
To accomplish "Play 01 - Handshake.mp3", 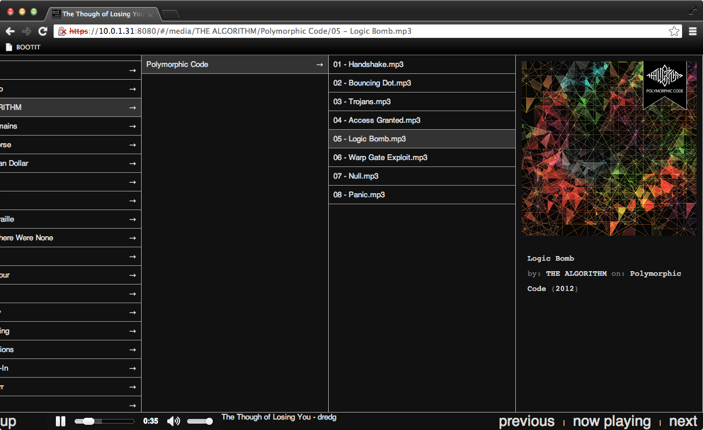I will pyautogui.click(x=422, y=65).
